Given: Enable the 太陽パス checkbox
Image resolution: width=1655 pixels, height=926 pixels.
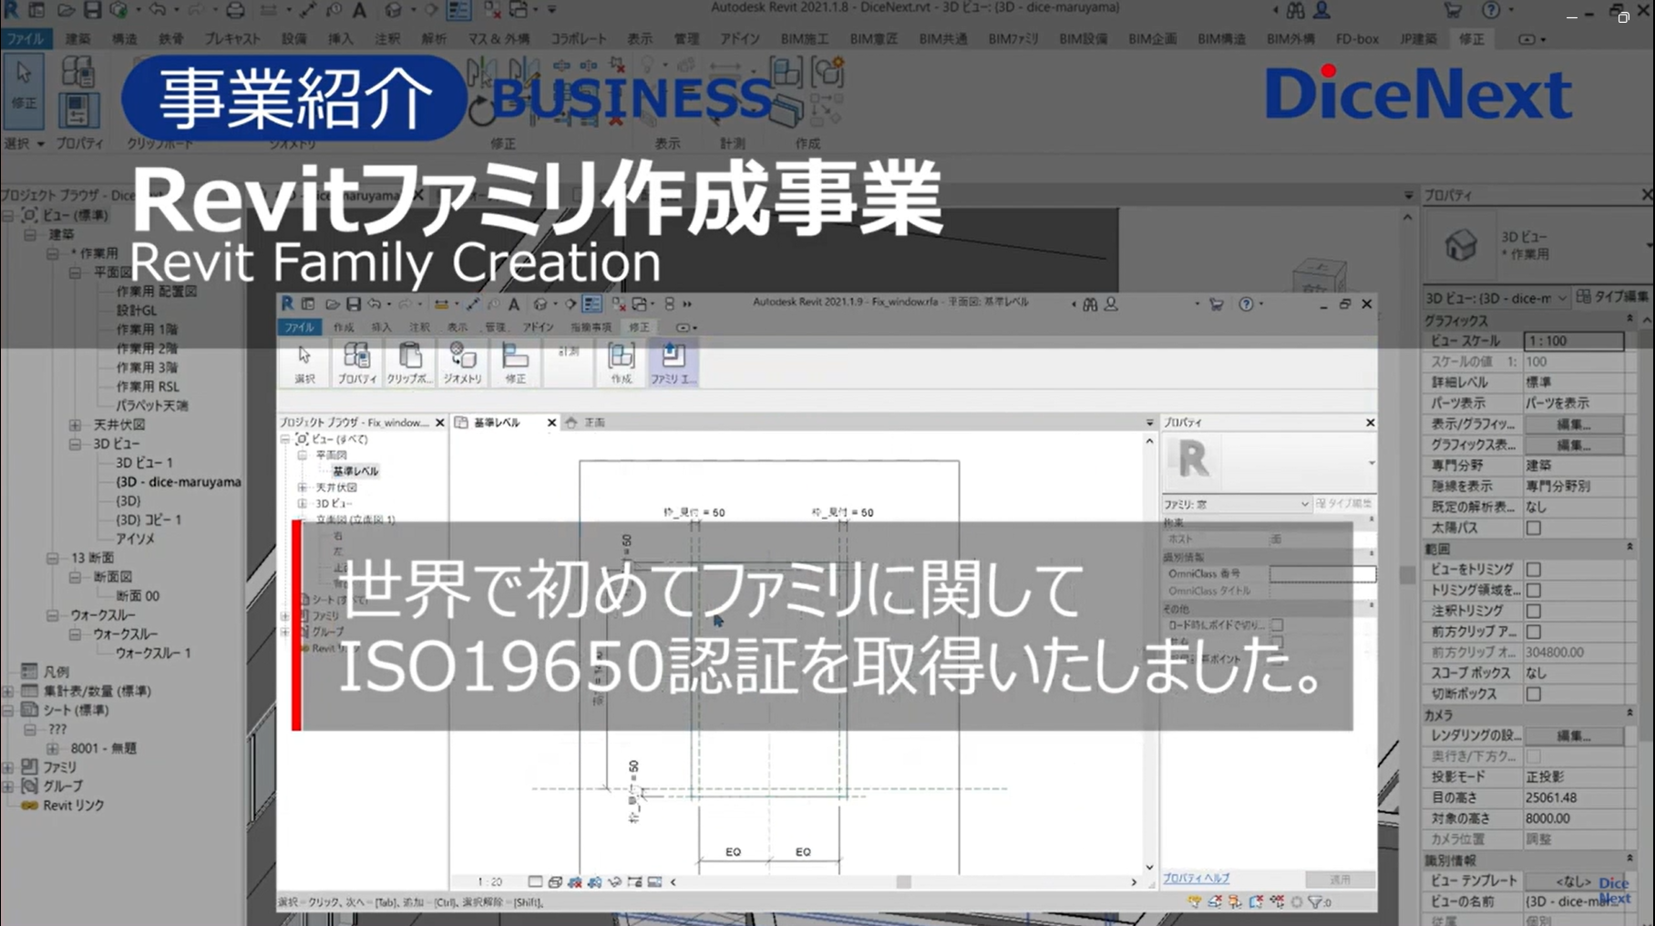Looking at the screenshot, I should (1534, 528).
